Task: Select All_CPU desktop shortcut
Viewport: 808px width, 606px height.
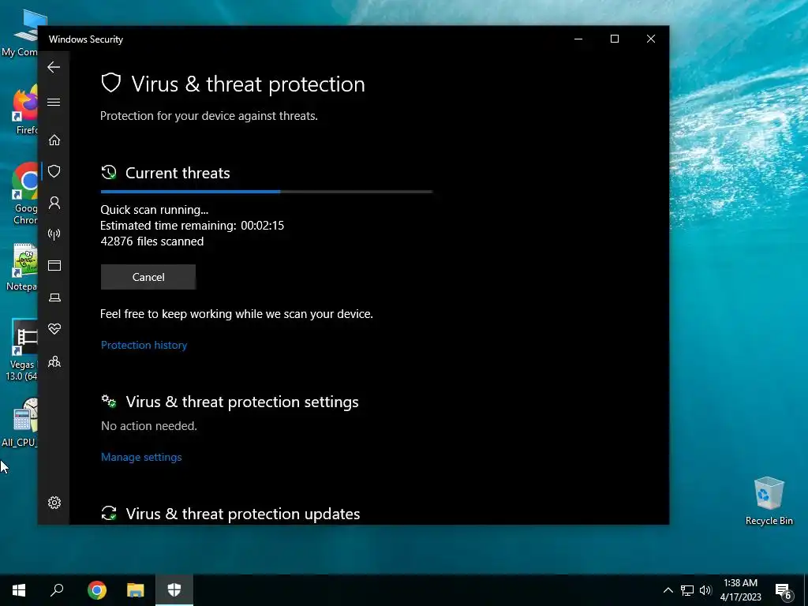Action: tap(20, 423)
